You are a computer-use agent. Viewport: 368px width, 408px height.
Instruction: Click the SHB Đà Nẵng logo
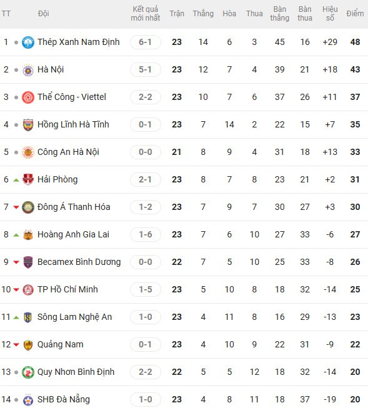[x=28, y=400]
